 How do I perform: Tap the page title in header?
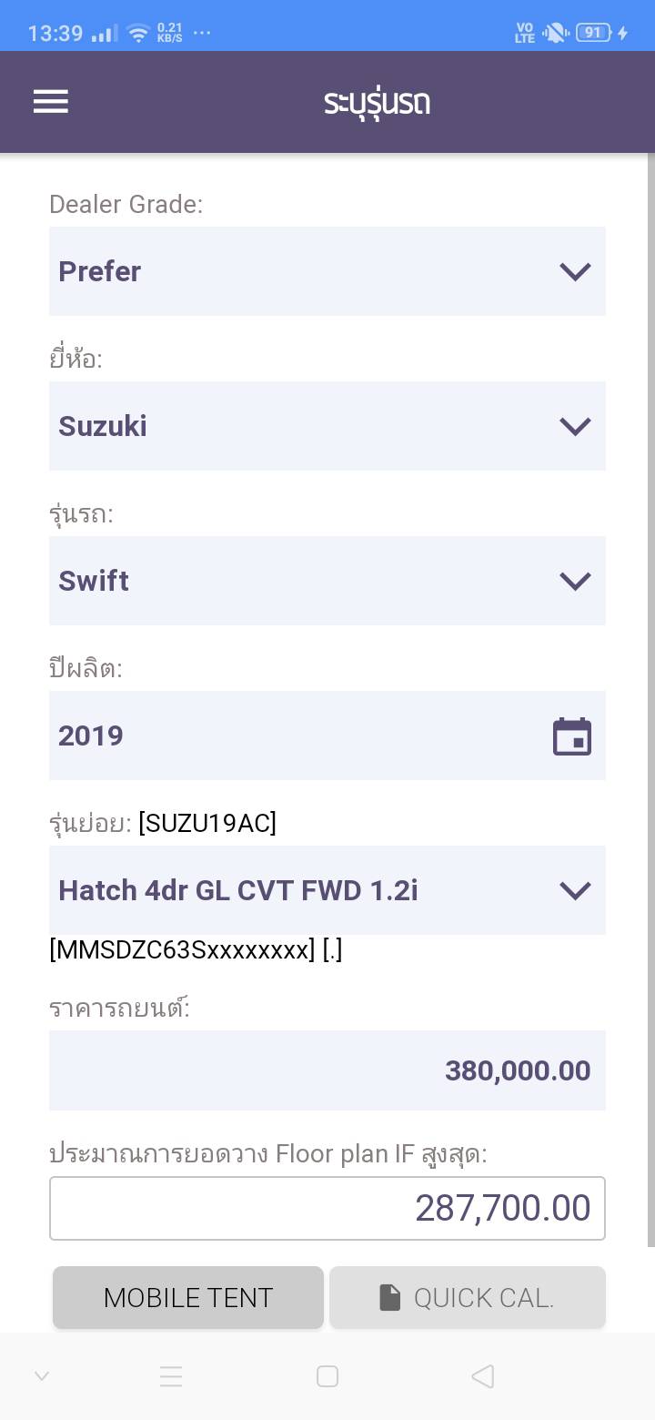pyautogui.click(x=377, y=102)
